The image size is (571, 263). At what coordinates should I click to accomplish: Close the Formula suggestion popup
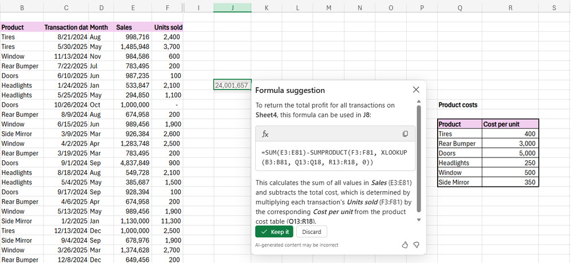[416, 90]
